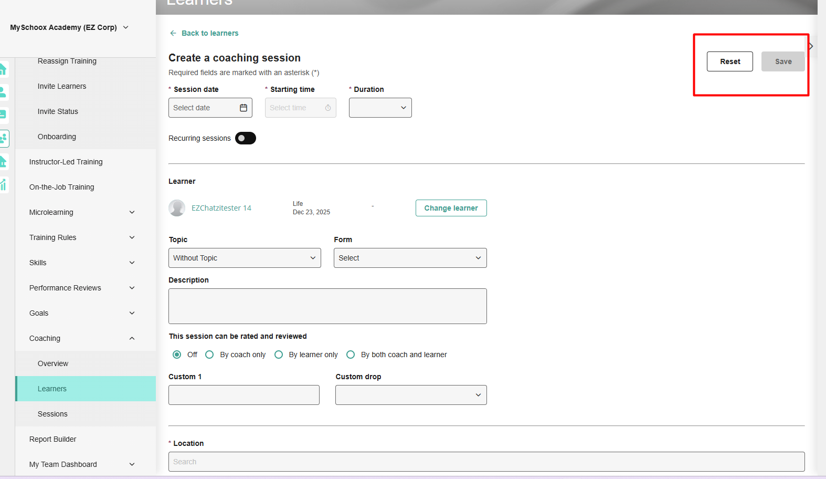826x479 pixels.
Task: Click the right-pointing chevron at the page edge
Action: (811, 46)
